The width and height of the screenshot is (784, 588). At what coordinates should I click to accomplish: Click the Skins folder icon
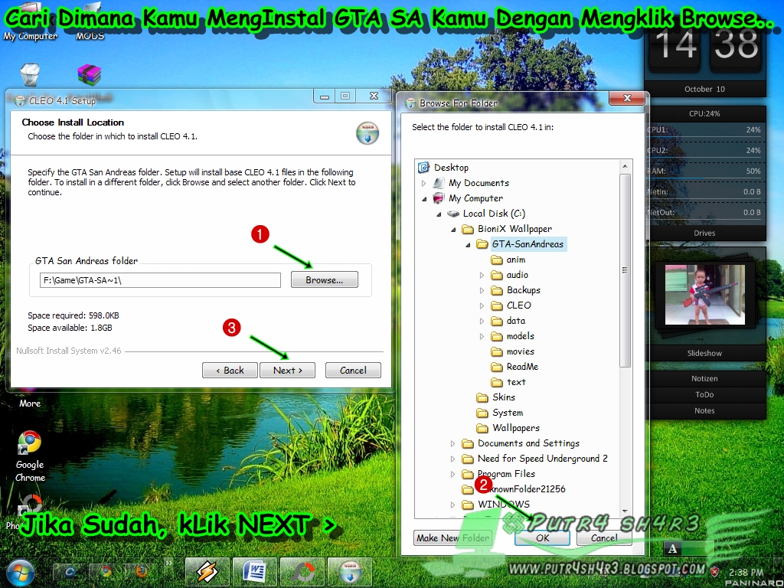click(482, 397)
